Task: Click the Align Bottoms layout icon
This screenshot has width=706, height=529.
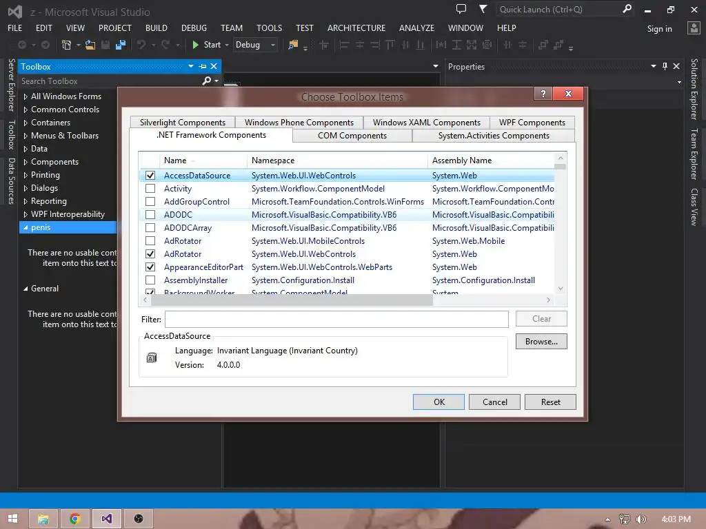Action: (x=420, y=45)
